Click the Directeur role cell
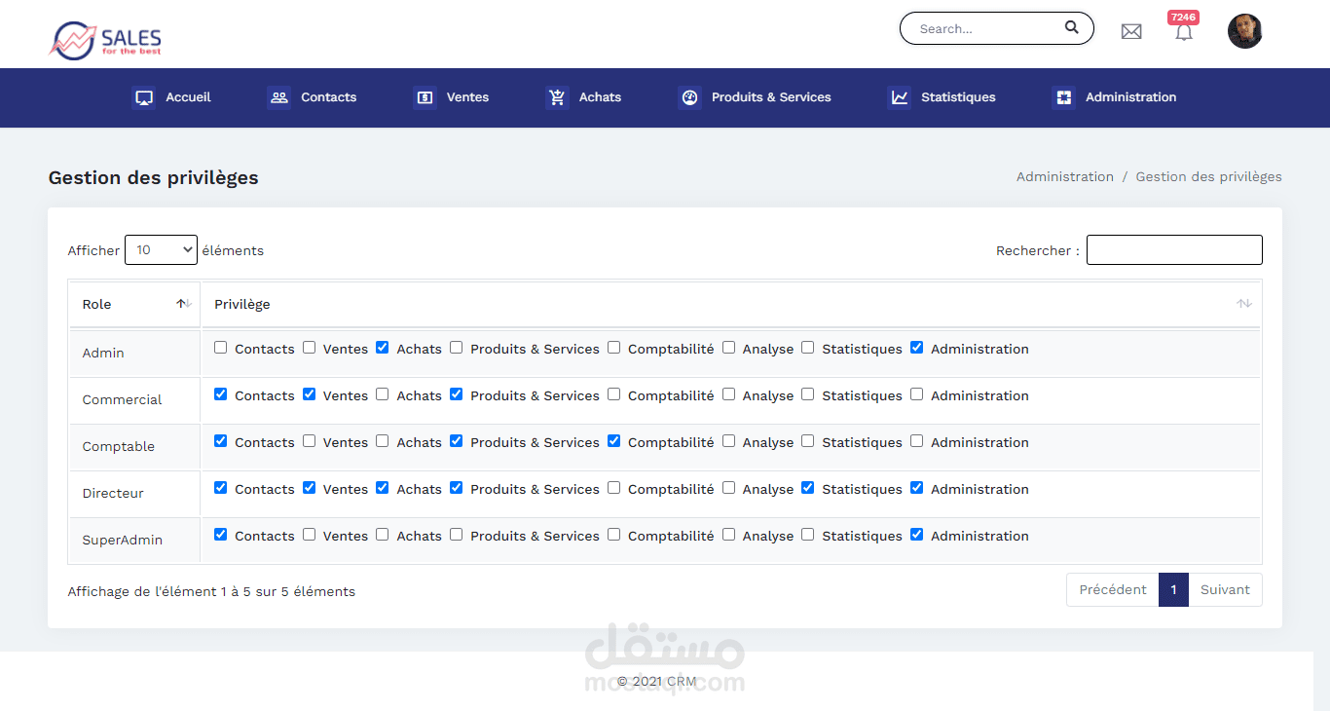Viewport: 1330px width, 711px height. 134,493
